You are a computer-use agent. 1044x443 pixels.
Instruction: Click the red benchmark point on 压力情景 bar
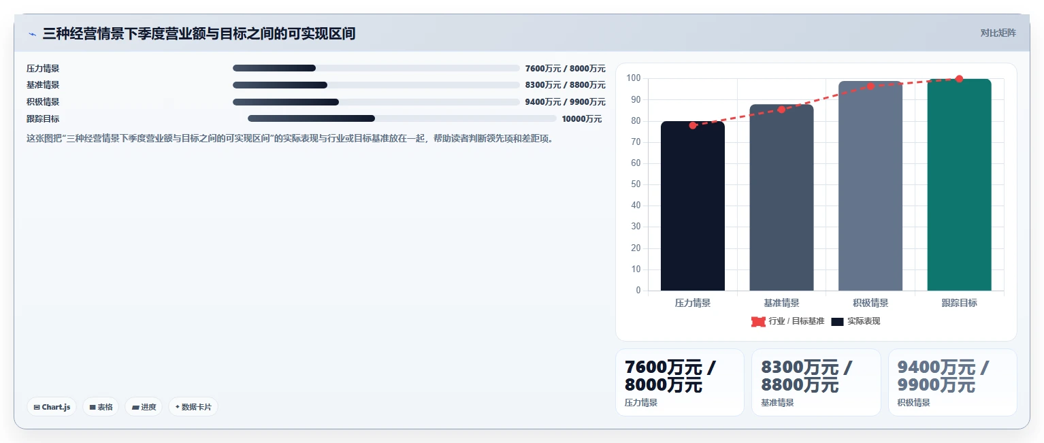point(693,125)
